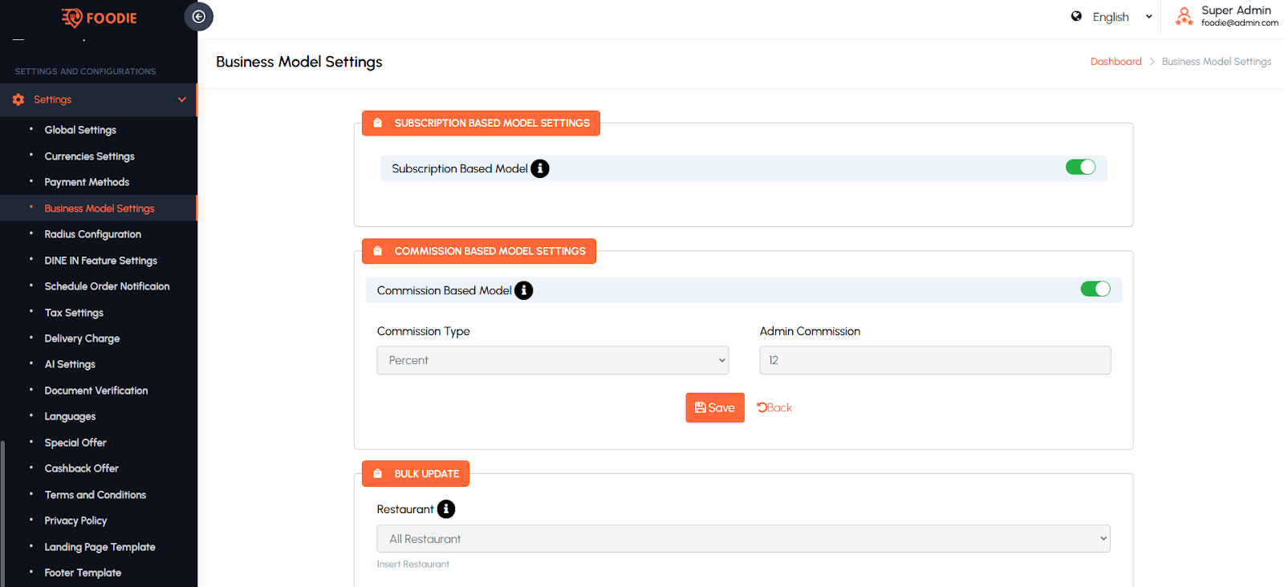Screen dimensions: 1284x587
Task: Open the Commission Type dropdown
Action: 552,360
